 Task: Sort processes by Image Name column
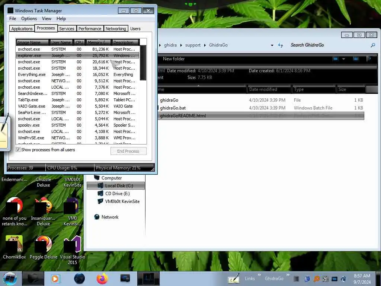[33, 42]
